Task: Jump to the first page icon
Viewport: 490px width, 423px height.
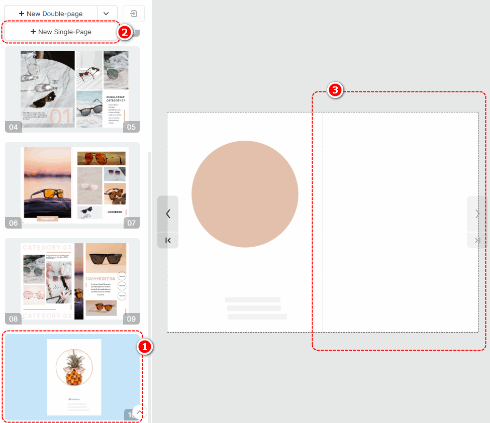Action: pos(168,240)
